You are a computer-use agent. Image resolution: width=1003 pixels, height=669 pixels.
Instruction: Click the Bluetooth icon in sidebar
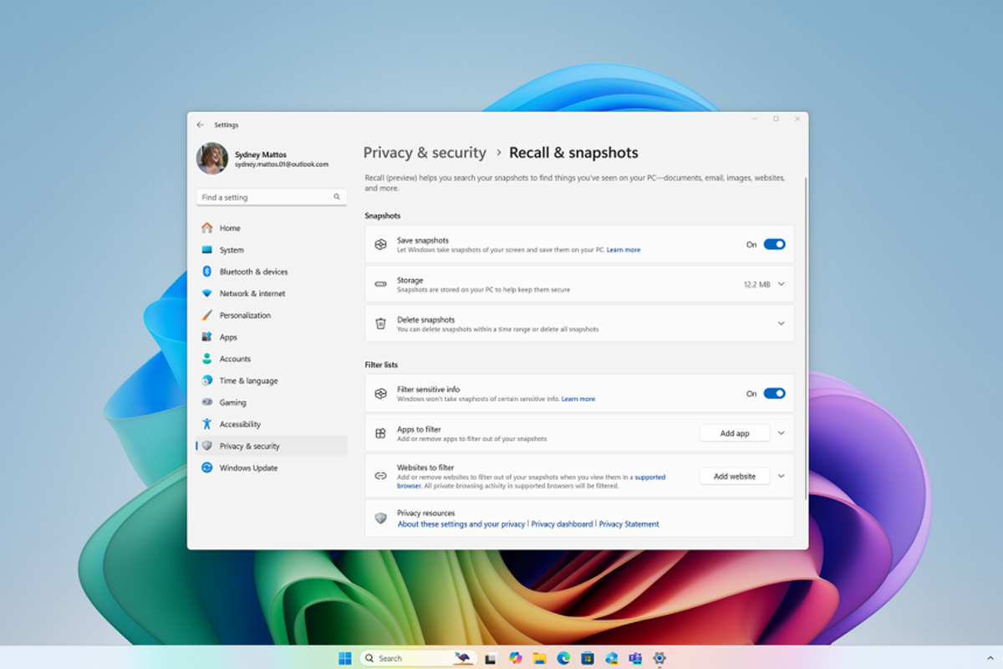(206, 271)
